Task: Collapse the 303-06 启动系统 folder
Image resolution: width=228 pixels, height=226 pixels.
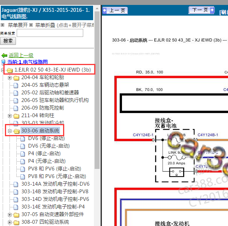Action: [9, 131]
